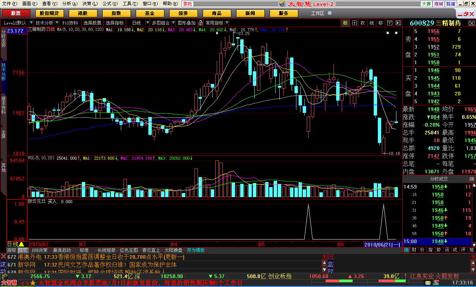Click the 创业板指 index label
This screenshot has width=476, height=287.
pyautogui.click(x=280, y=276)
